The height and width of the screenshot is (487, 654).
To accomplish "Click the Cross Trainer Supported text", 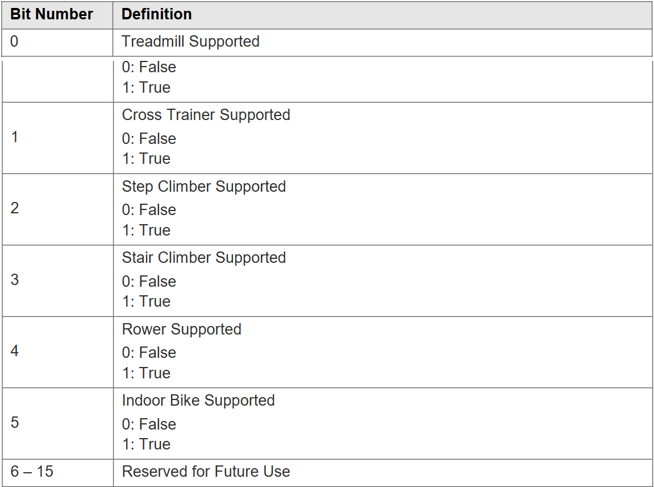I will (x=206, y=115).
